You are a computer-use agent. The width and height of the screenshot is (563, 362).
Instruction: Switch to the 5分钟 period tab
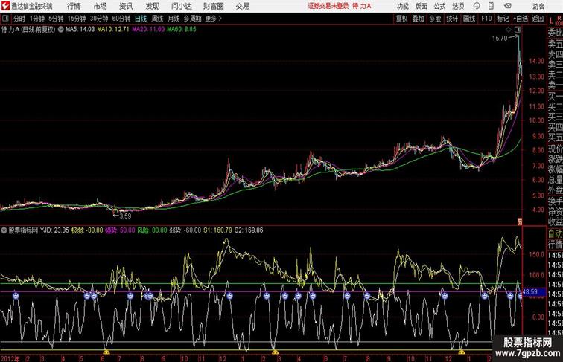pyautogui.click(x=56, y=19)
